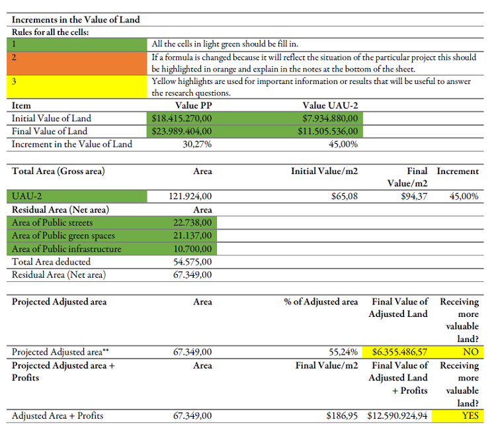This screenshot has height=434, width=496.
Task: Click the orange highlighted rule 2 cell
Action: [x=79, y=62]
